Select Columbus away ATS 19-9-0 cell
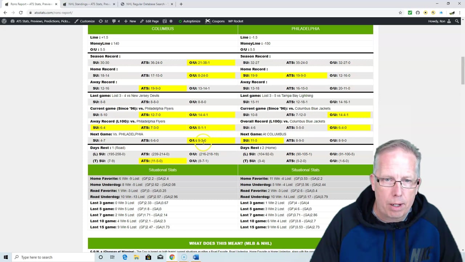 pyautogui.click(x=162, y=88)
